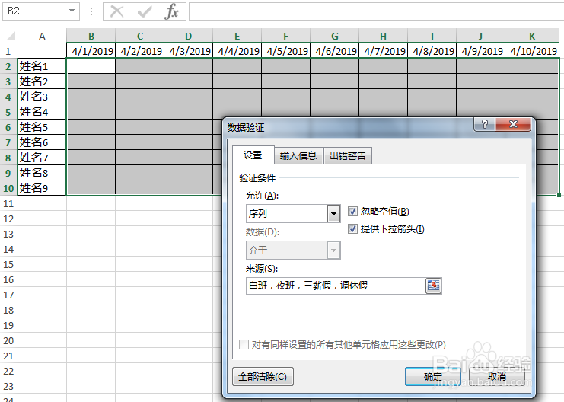Select column F header
Screen dimensions: 564x402
286,36
